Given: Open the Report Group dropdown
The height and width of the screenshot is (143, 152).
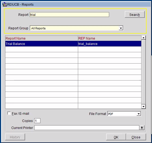Looking at the screenshot, I should click(121, 28).
